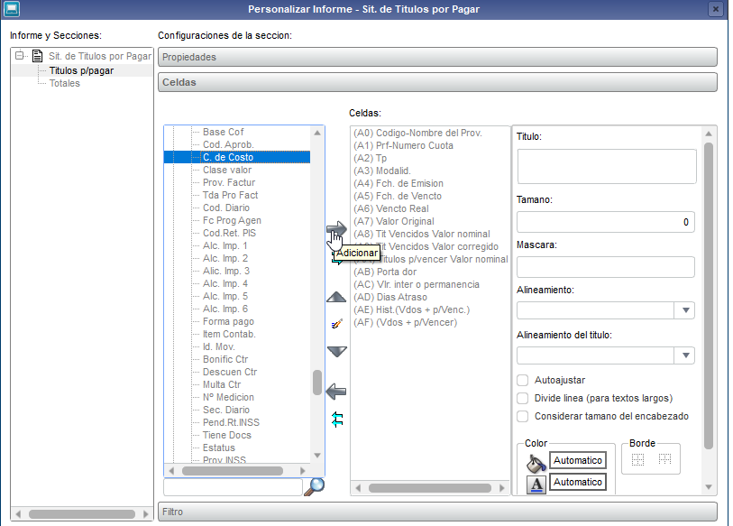Click the remove cell left arrow icon
The height and width of the screenshot is (526, 733).
point(336,392)
